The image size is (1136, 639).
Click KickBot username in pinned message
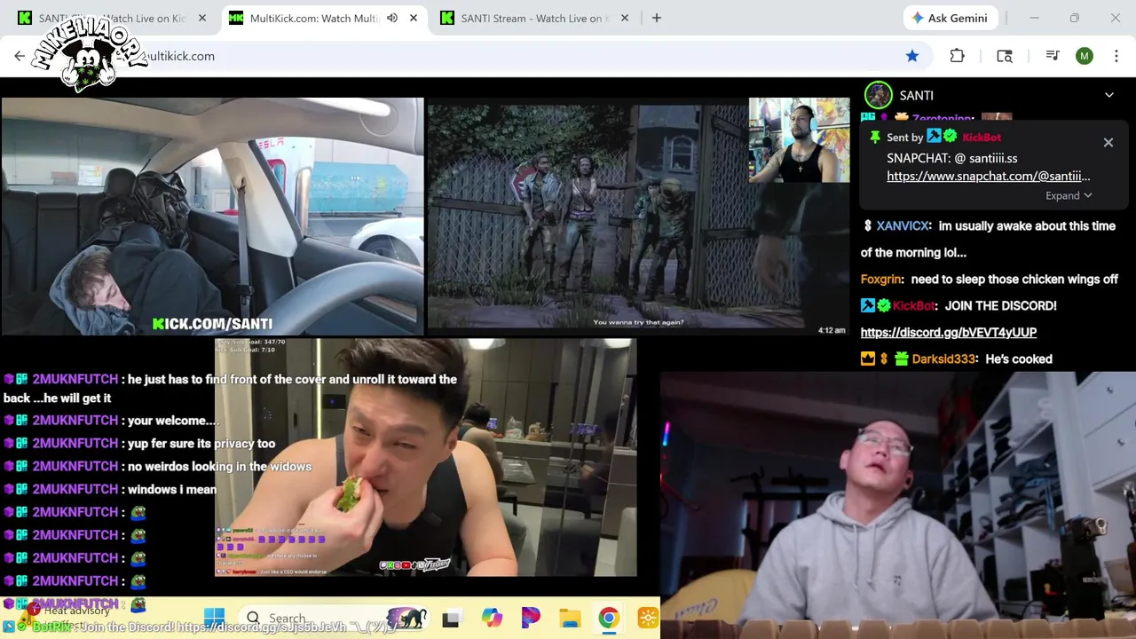982,137
